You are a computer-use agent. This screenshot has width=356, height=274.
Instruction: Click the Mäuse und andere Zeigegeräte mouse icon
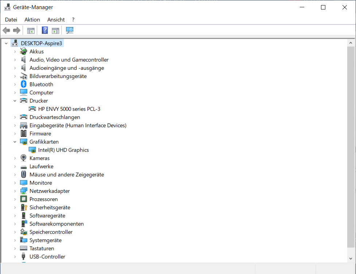(23, 174)
